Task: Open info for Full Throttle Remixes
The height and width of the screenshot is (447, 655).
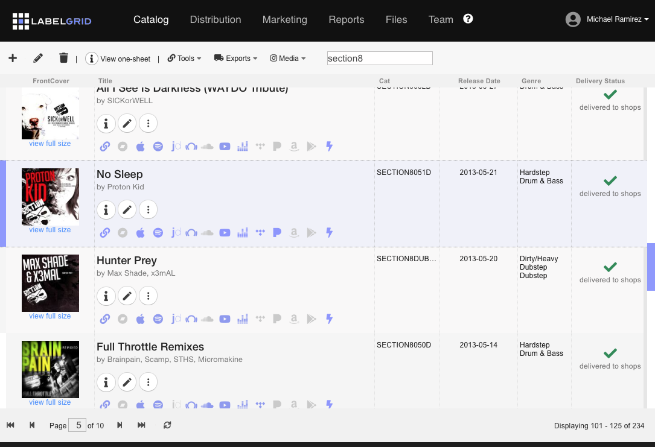Action: coord(106,382)
